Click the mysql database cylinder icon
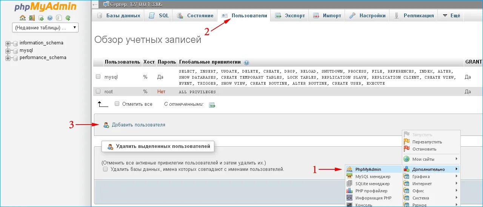Image resolution: width=483 pixels, height=207 pixels. [x=15, y=50]
